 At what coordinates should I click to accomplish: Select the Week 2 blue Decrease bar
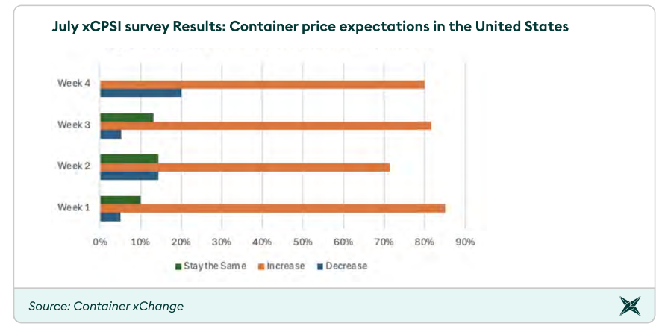point(129,175)
